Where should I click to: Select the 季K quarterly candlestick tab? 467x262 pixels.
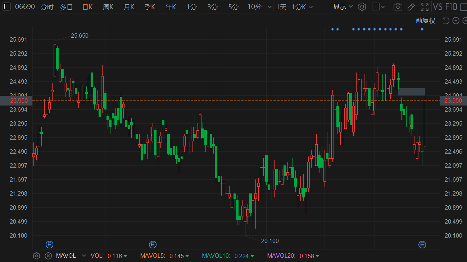click(x=150, y=7)
